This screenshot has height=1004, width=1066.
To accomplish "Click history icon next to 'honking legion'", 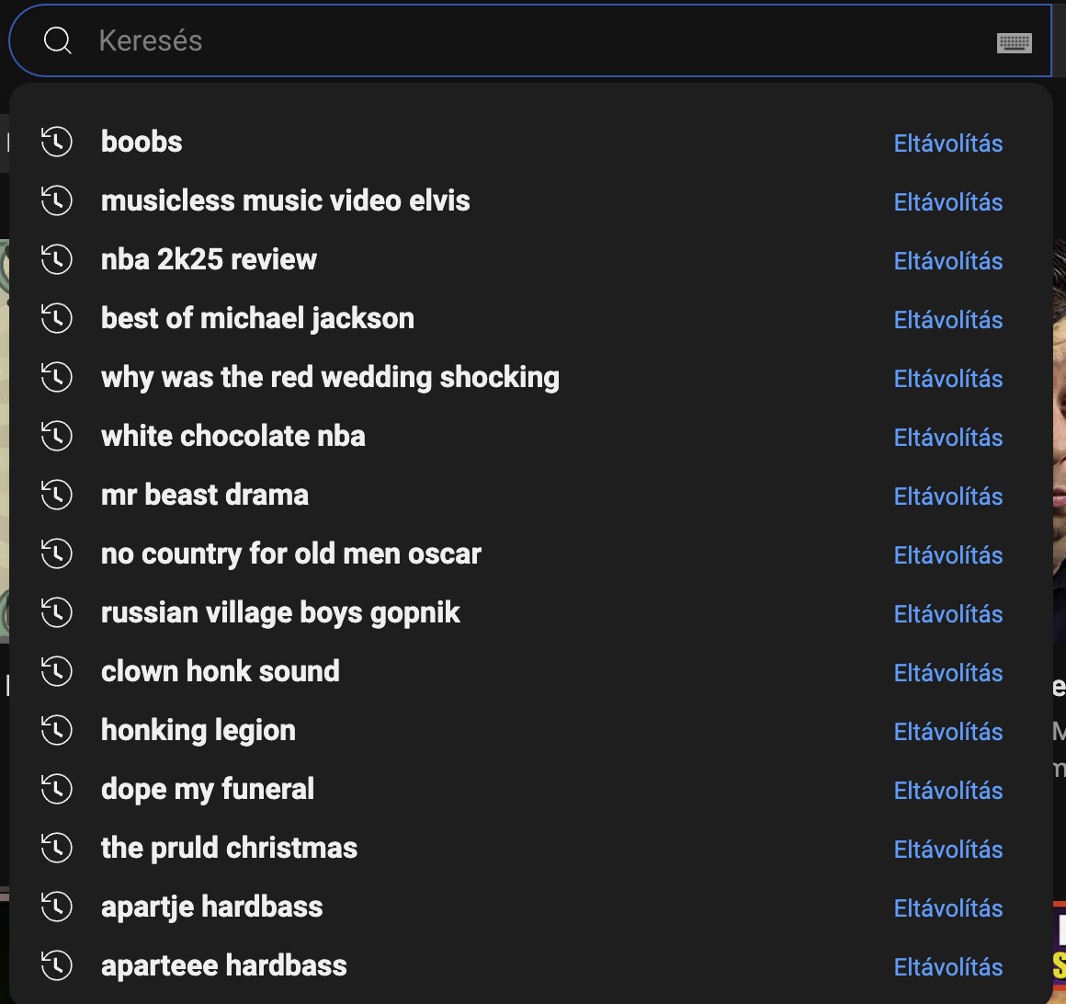I will pos(57,730).
